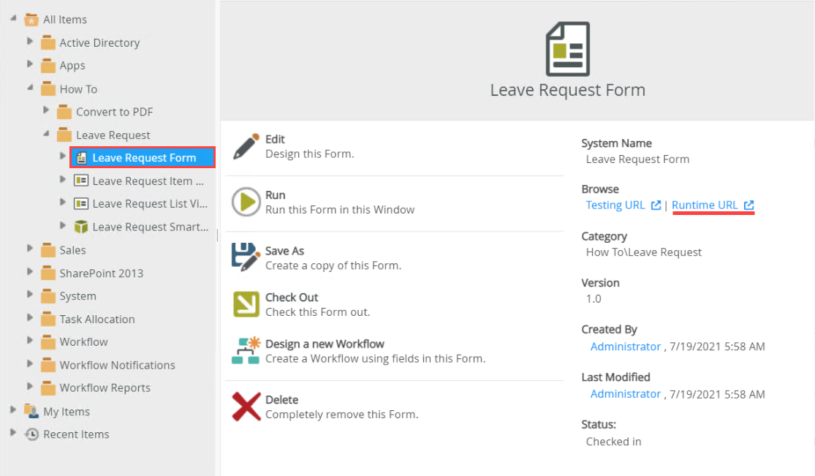Click the green Run play icon
The image size is (815, 476).
click(x=246, y=202)
